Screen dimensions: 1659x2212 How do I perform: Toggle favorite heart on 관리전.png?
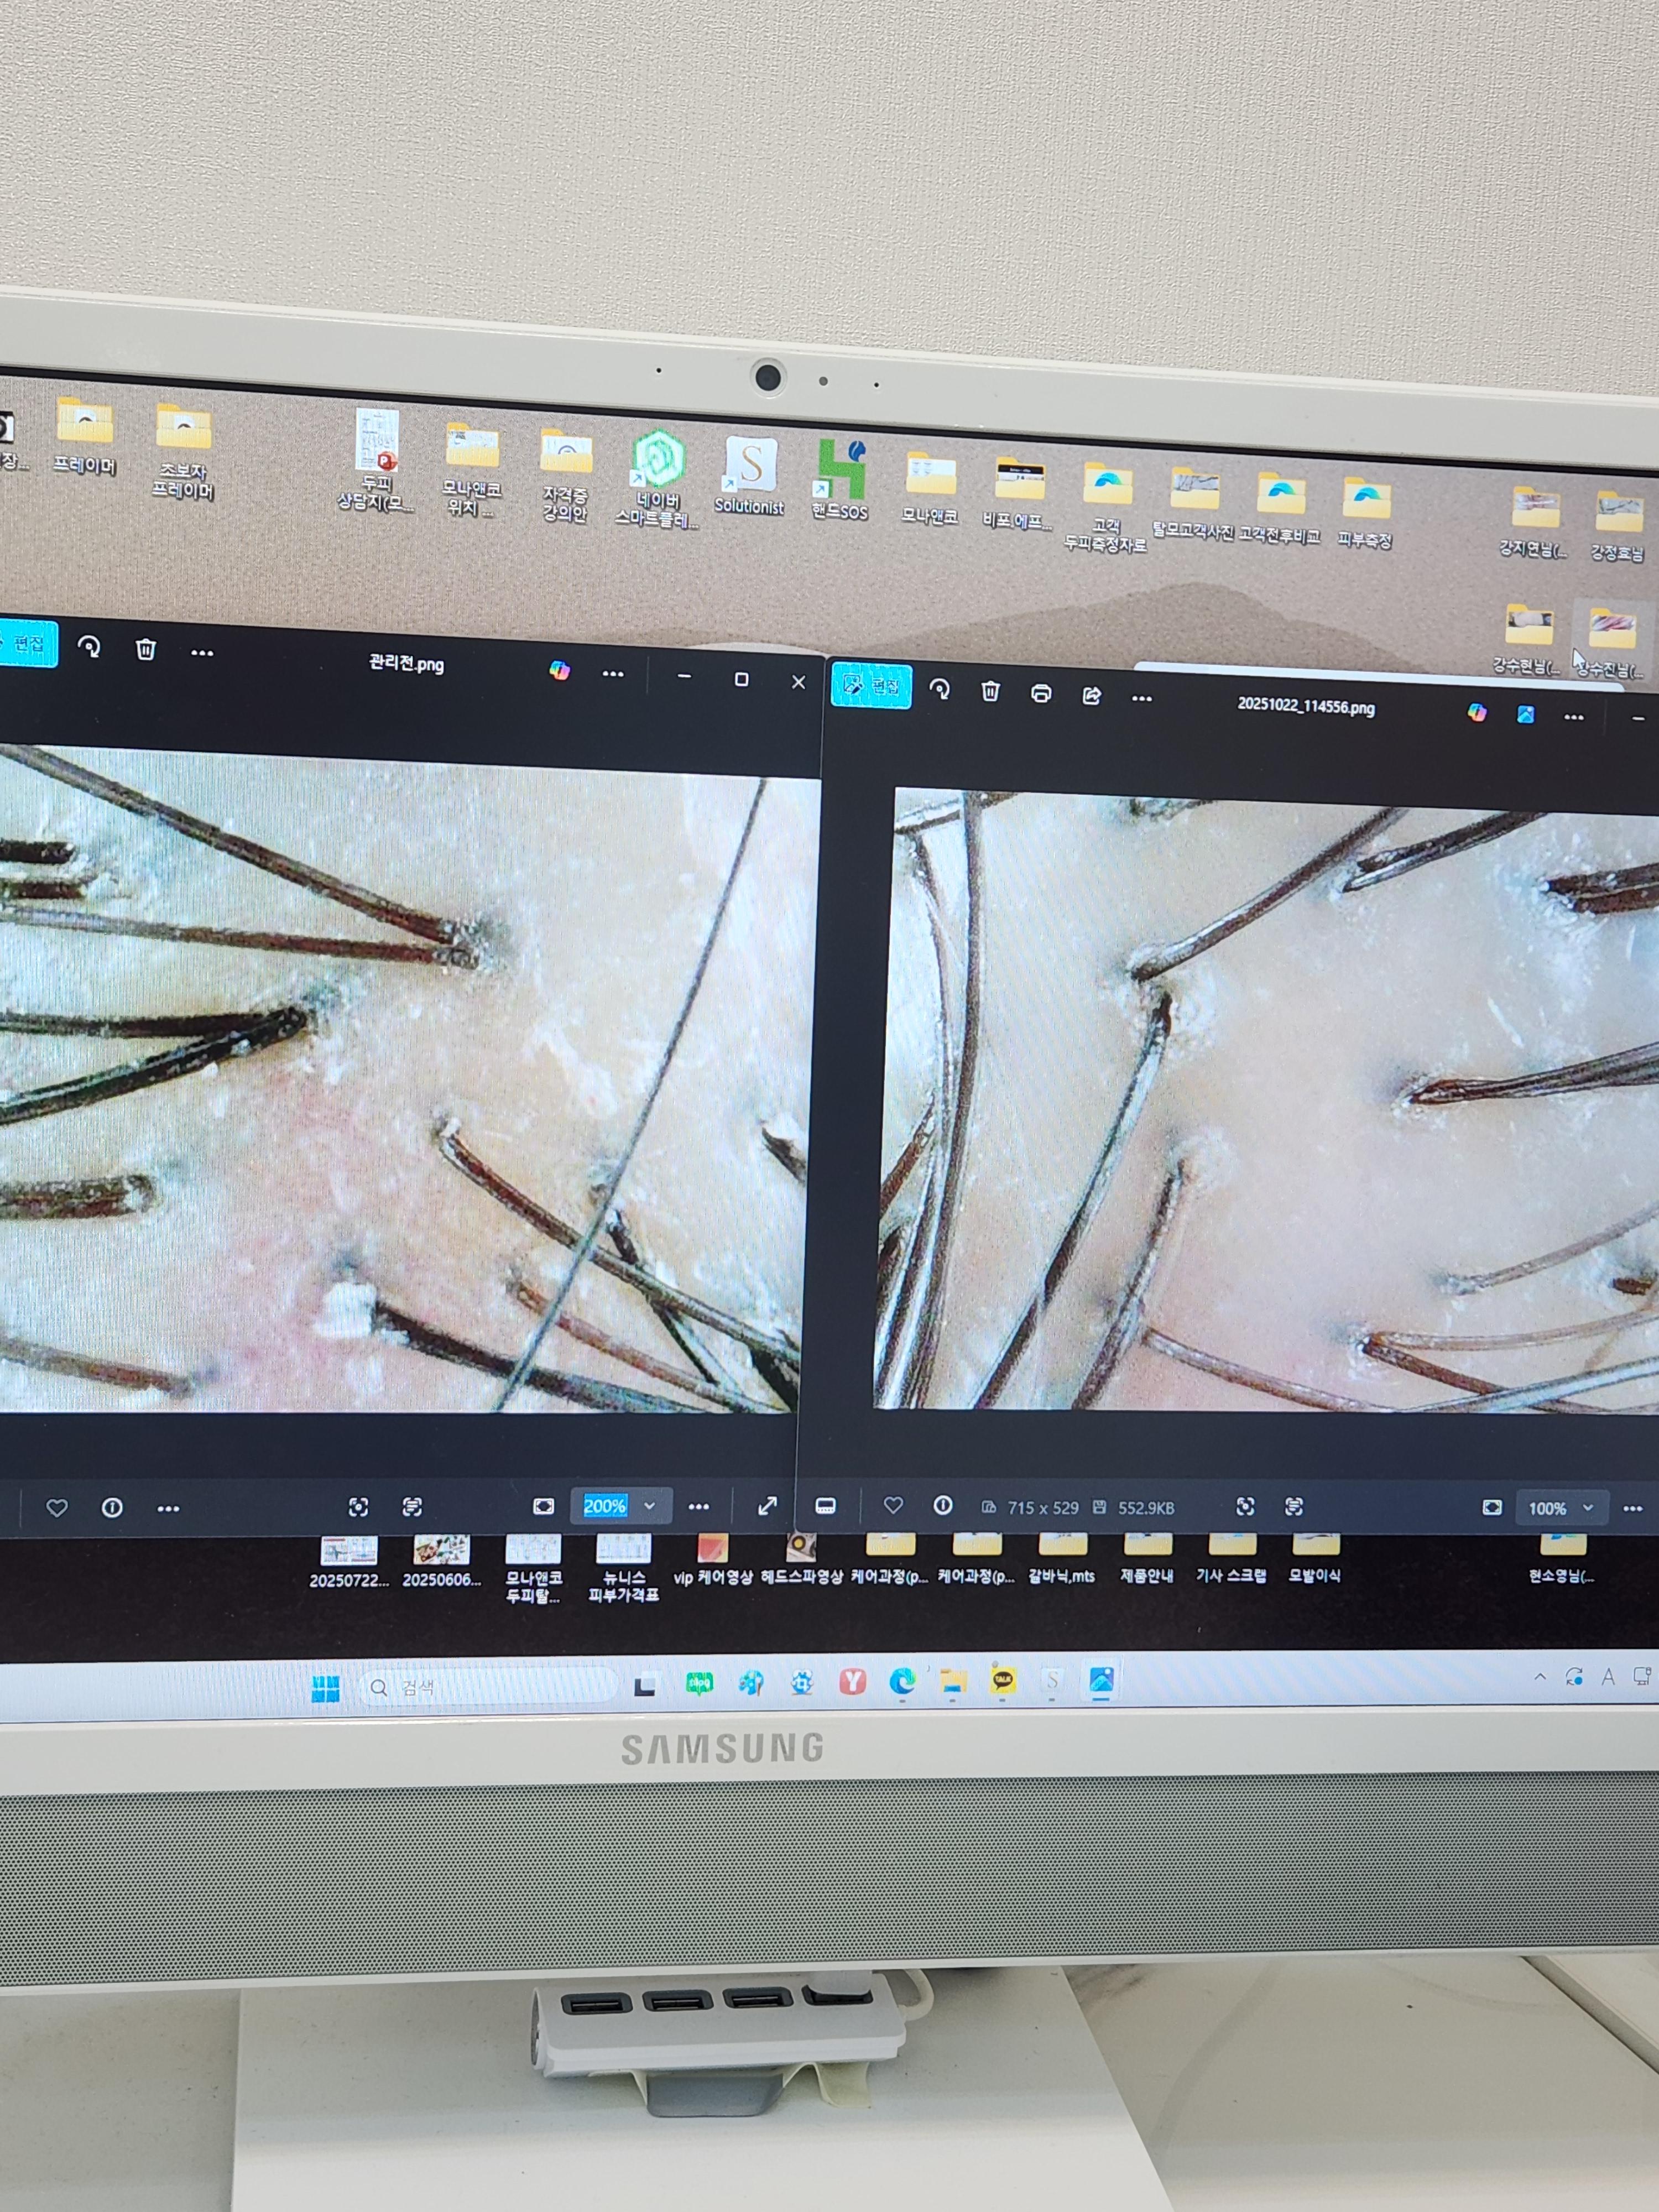click(x=57, y=1507)
